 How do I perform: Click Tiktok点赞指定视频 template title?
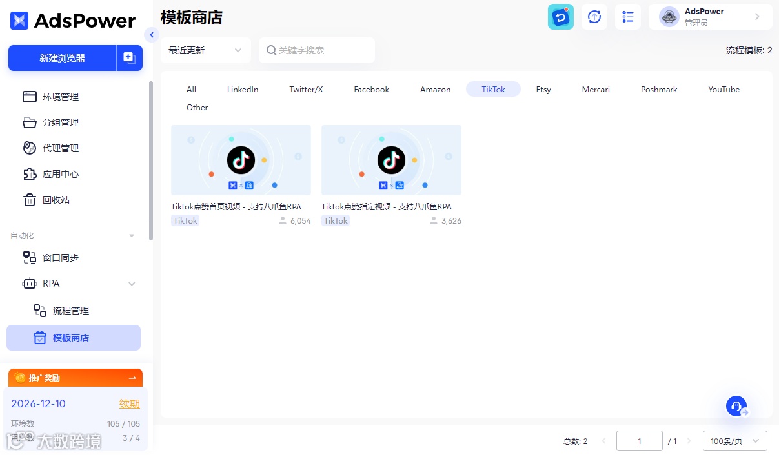387,207
